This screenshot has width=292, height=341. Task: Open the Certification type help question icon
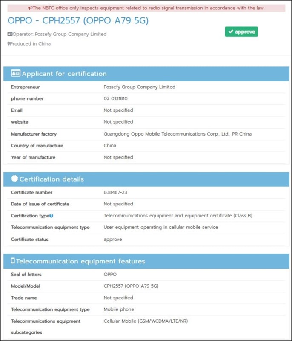point(52,216)
